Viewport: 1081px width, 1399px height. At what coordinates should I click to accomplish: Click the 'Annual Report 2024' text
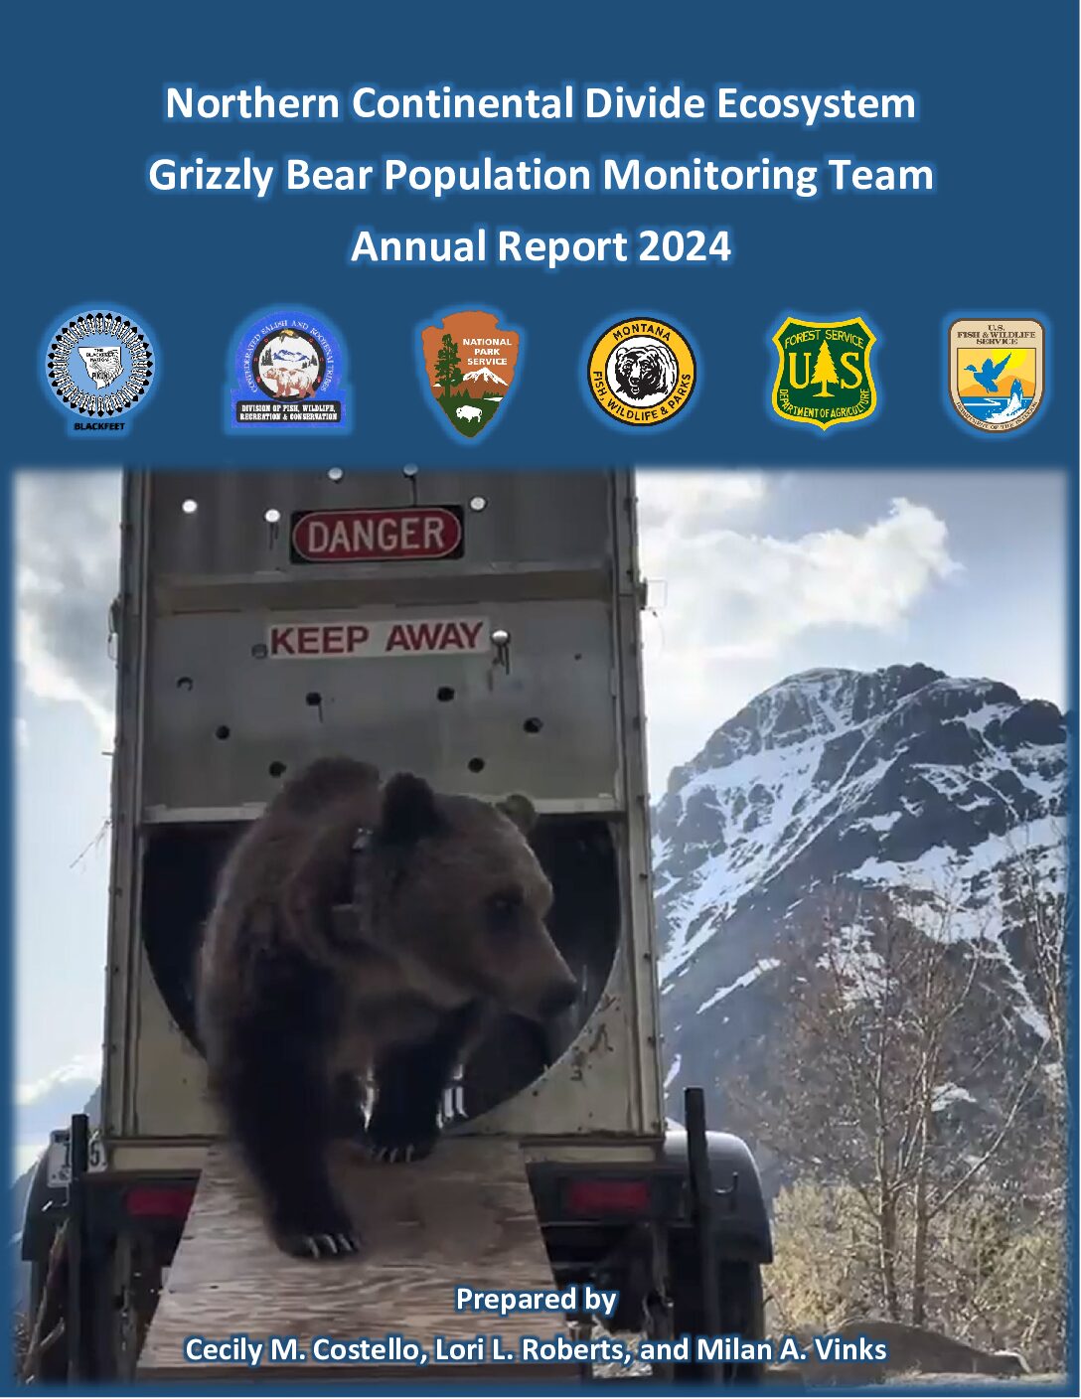(x=540, y=246)
